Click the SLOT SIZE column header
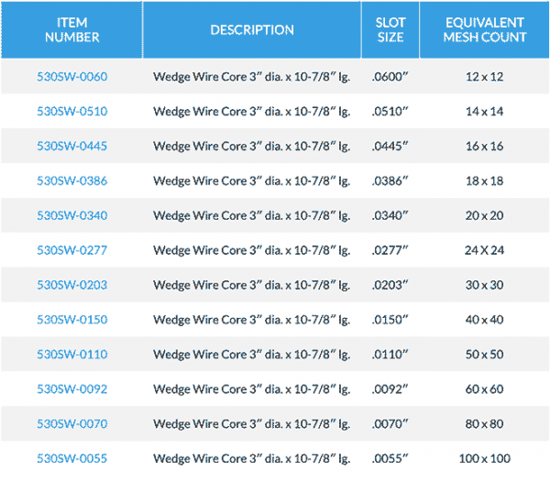This screenshot has height=481, width=550. click(x=390, y=30)
